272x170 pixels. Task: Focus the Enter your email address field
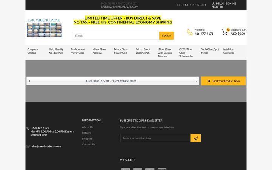[x=155, y=138]
